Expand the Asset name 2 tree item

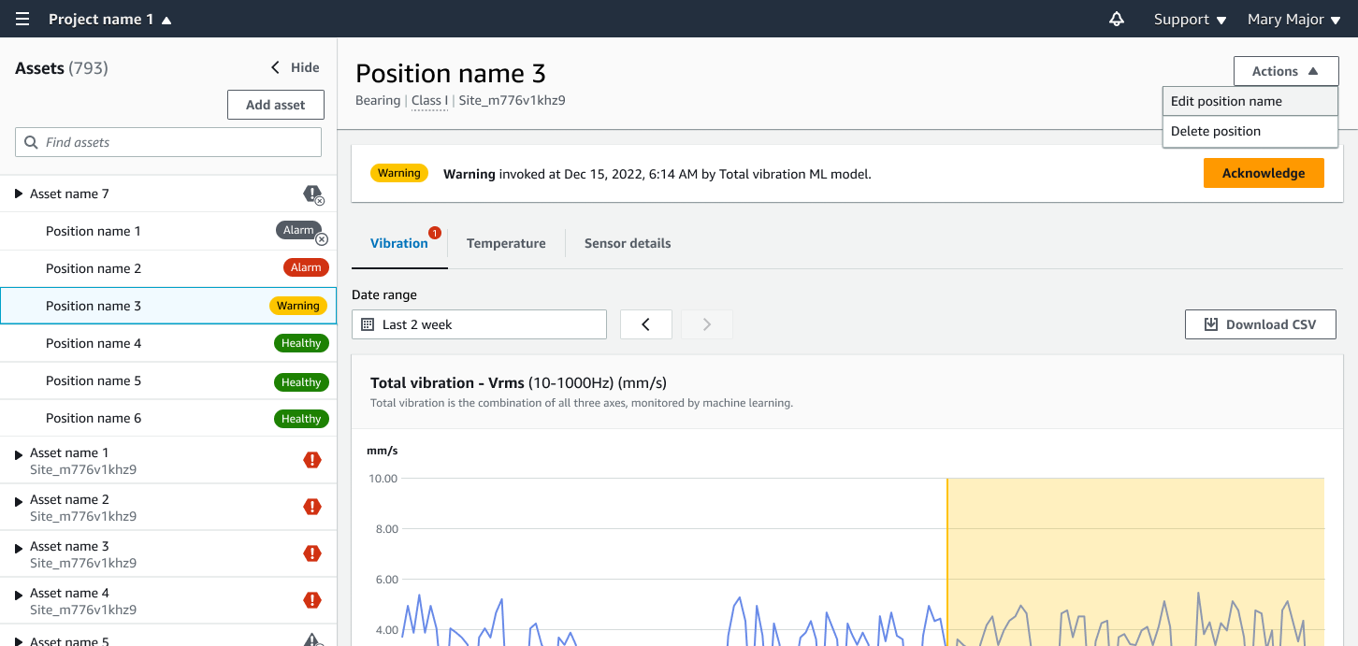pos(17,499)
